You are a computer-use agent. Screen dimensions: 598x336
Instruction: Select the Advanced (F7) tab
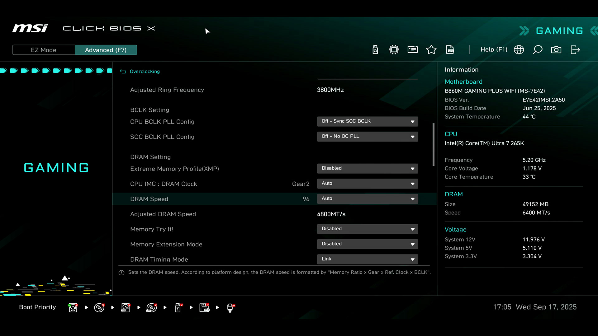click(x=106, y=50)
